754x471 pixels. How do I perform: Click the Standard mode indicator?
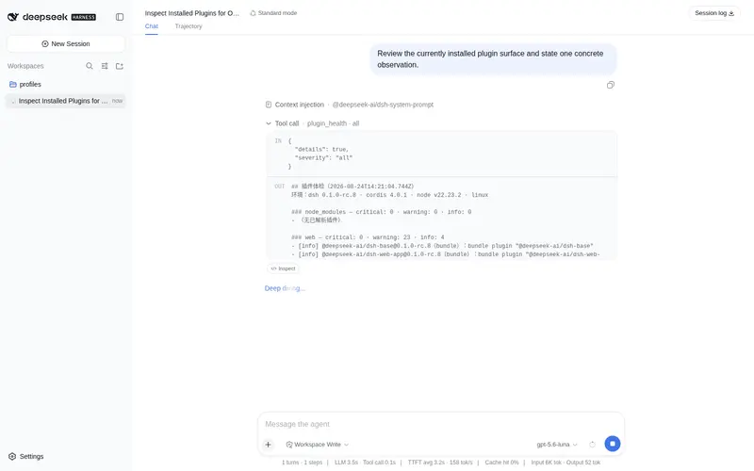coord(273,13)
